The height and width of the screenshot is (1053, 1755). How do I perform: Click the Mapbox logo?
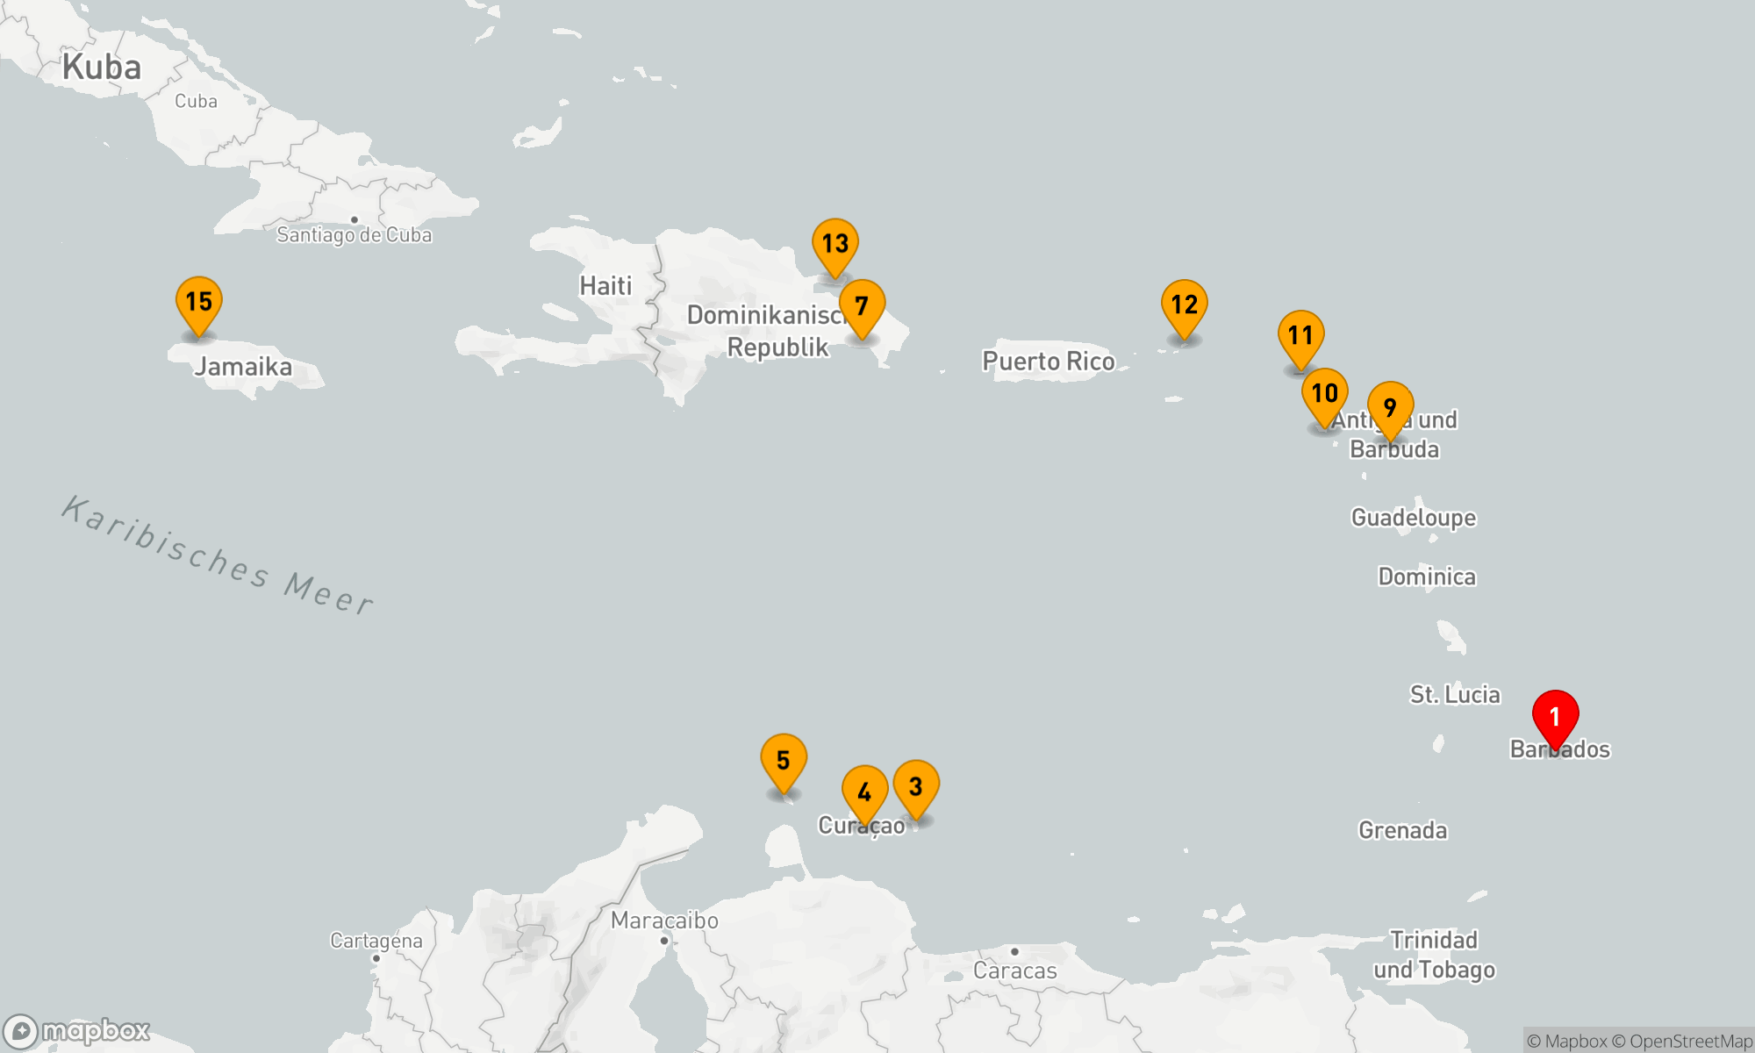77,1030
